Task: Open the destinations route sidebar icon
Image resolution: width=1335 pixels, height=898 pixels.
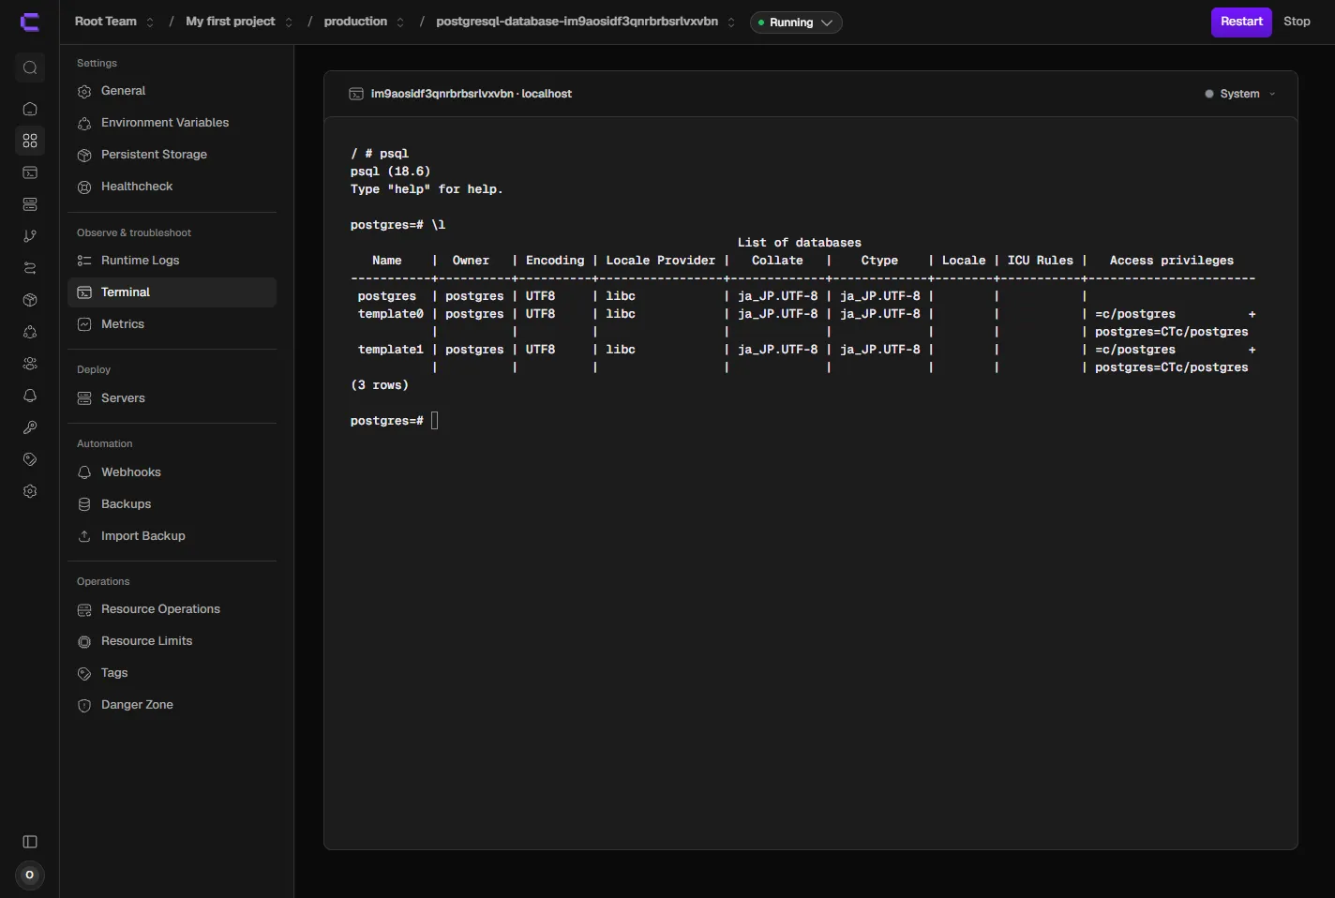Action: (30, 268)
